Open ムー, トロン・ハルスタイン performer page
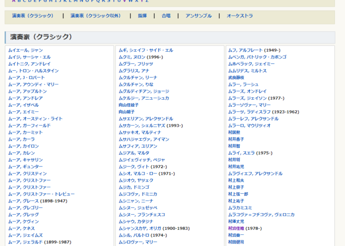Screen dimensions: 345x246 33,71
